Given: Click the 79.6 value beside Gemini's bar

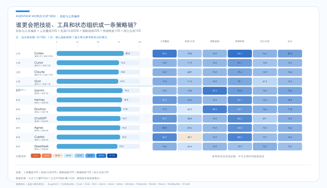Looking at the screenshot, I should (x=126, y=91).
